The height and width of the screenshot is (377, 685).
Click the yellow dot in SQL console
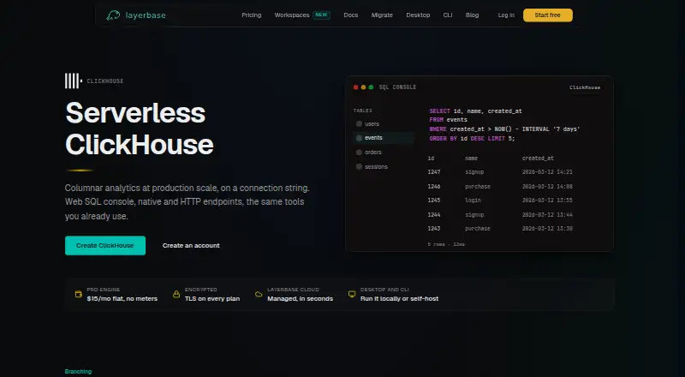tap(363, 87)
